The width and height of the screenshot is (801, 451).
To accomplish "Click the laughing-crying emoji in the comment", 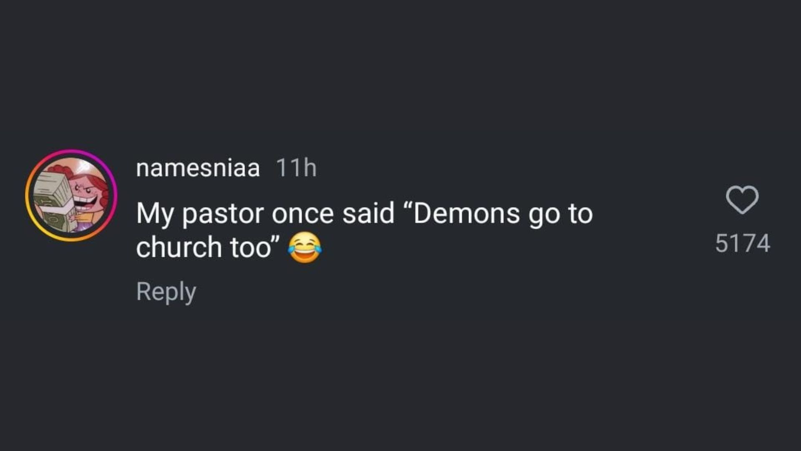I will 305,247.
